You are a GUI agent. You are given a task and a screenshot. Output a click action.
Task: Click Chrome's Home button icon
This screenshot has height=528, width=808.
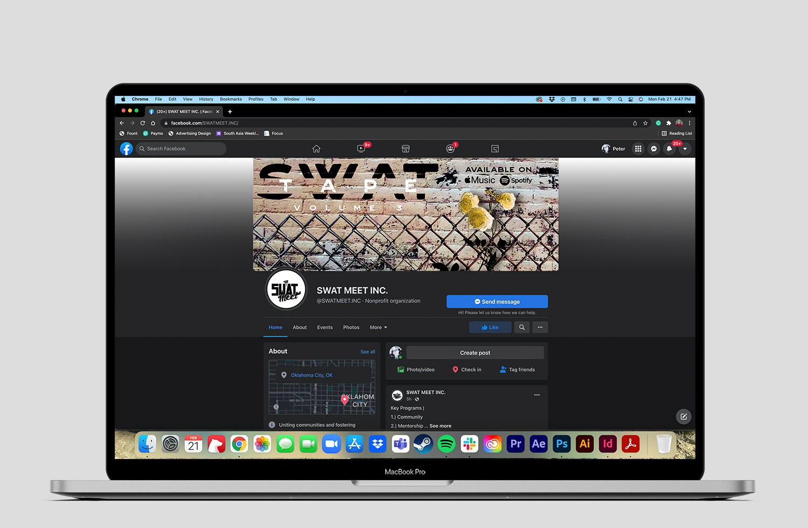tap(153, 123)
